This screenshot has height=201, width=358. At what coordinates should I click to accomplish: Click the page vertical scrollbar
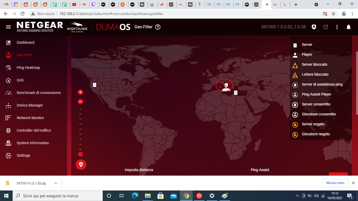tap(357, 83)
